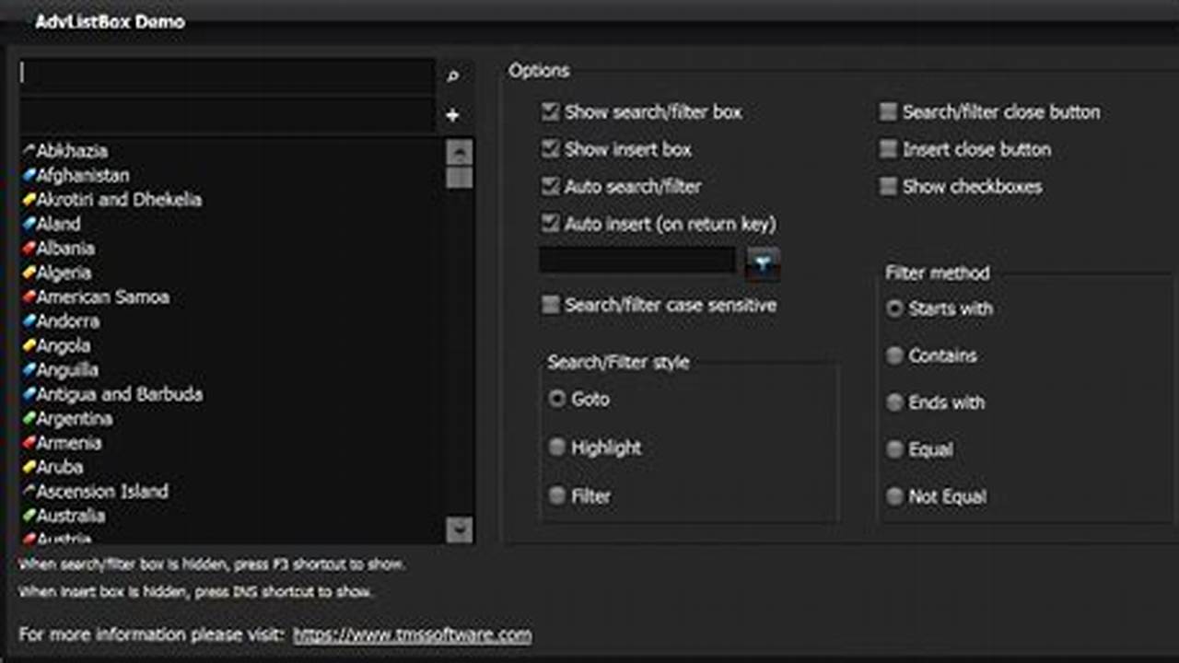This screenshot has width=1179, height=663.
Task: Click the red flag icon beside Albania
Action: coord(29,248)
